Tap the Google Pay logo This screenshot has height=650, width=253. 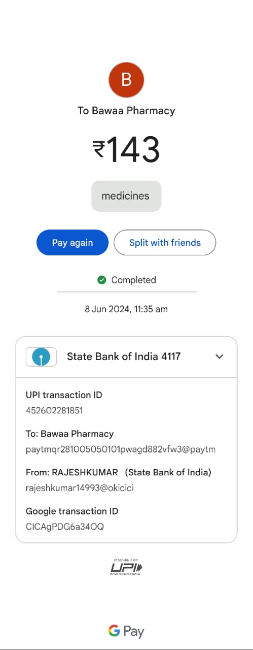pyautogui.click(x=126, y=631)
